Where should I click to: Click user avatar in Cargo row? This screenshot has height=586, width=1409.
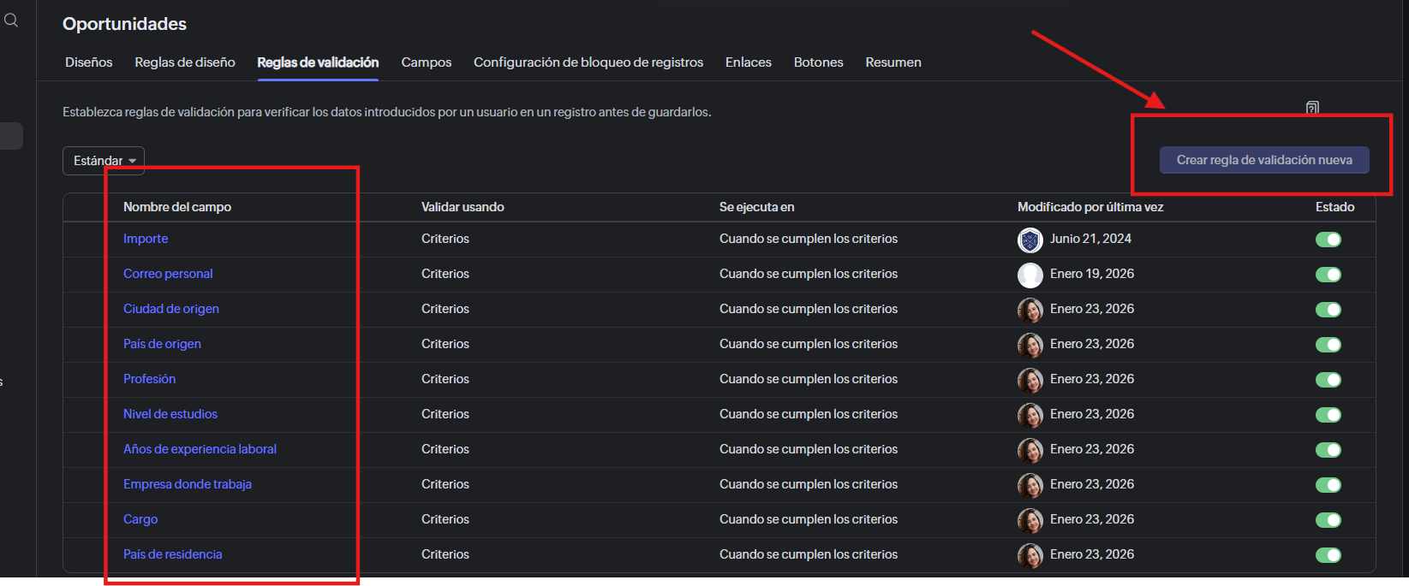(x=1030, y=520)
